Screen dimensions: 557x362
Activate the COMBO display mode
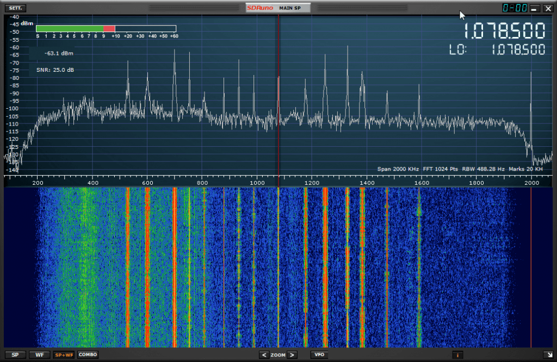[88, 355]
